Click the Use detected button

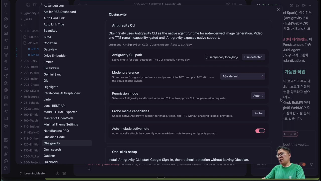click(x=253, y=57)
